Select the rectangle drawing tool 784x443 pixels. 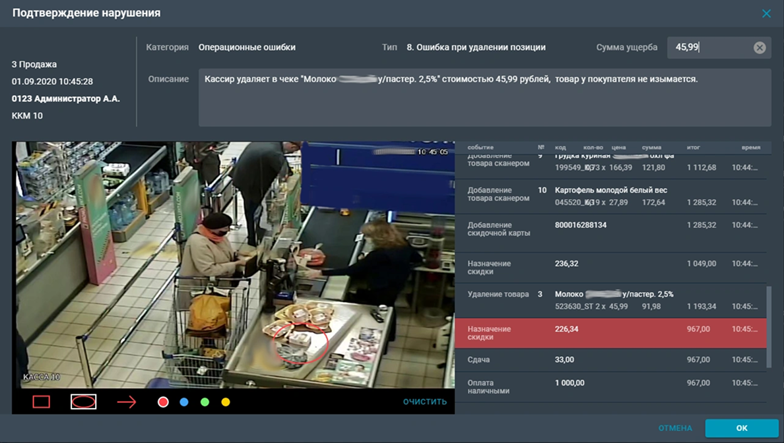(42, 401)
